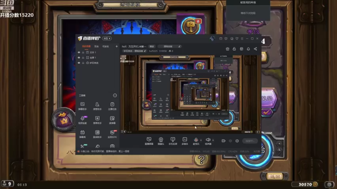Click the filter funnel icon in the title bar
337x189 pixels.
(x=237, y=39)
